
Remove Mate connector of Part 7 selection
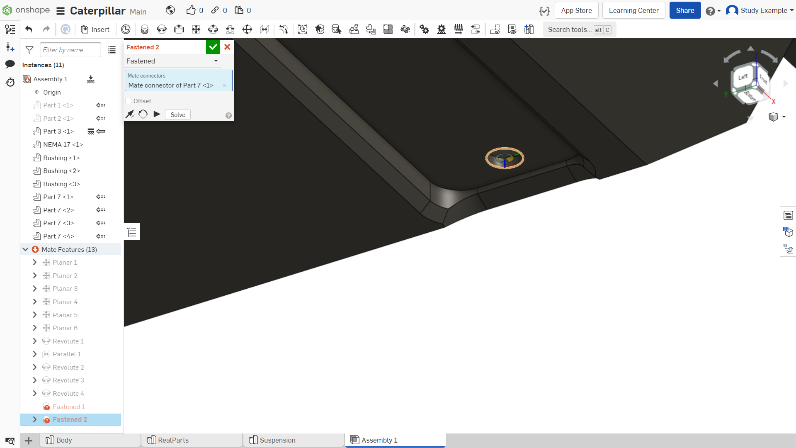coord(225,85)
